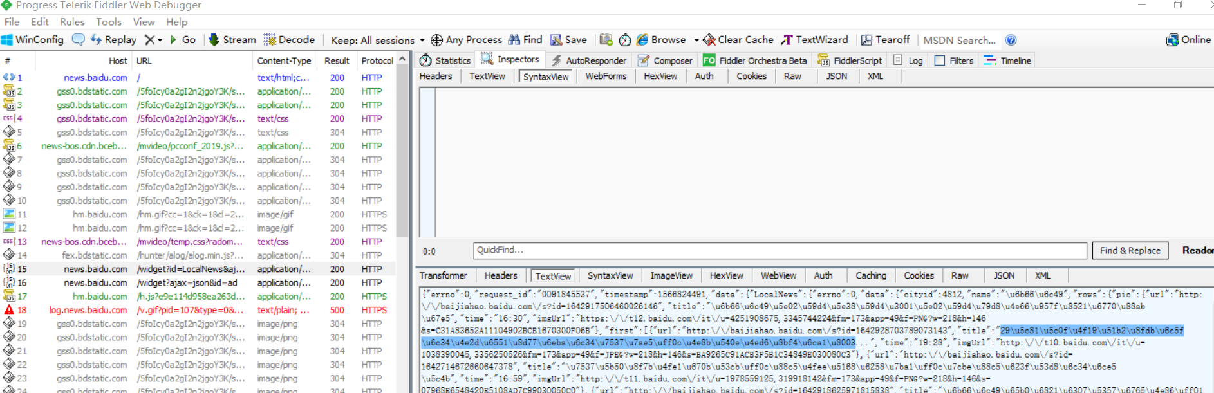Open Fiddler Orchestra Beta tab
This screenshot has width=1214, height=393.
pos(755,60)
